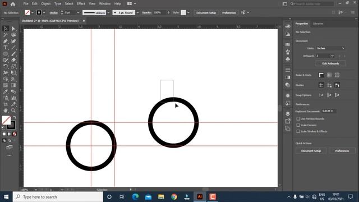The width and height of the screenshot is (359, 202).
Task: Open the File menu
Action: pos(26,4)
